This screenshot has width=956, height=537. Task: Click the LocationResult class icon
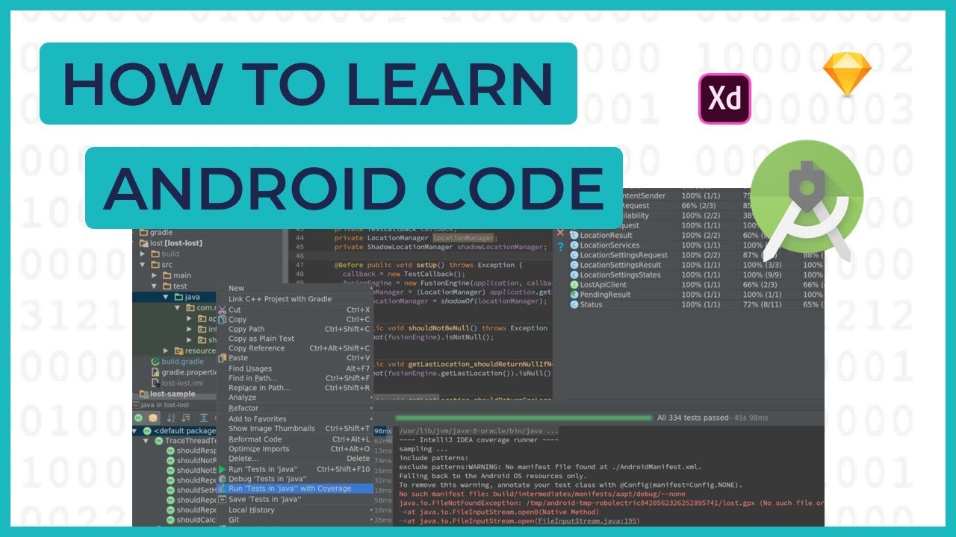(x=574, y=235)
